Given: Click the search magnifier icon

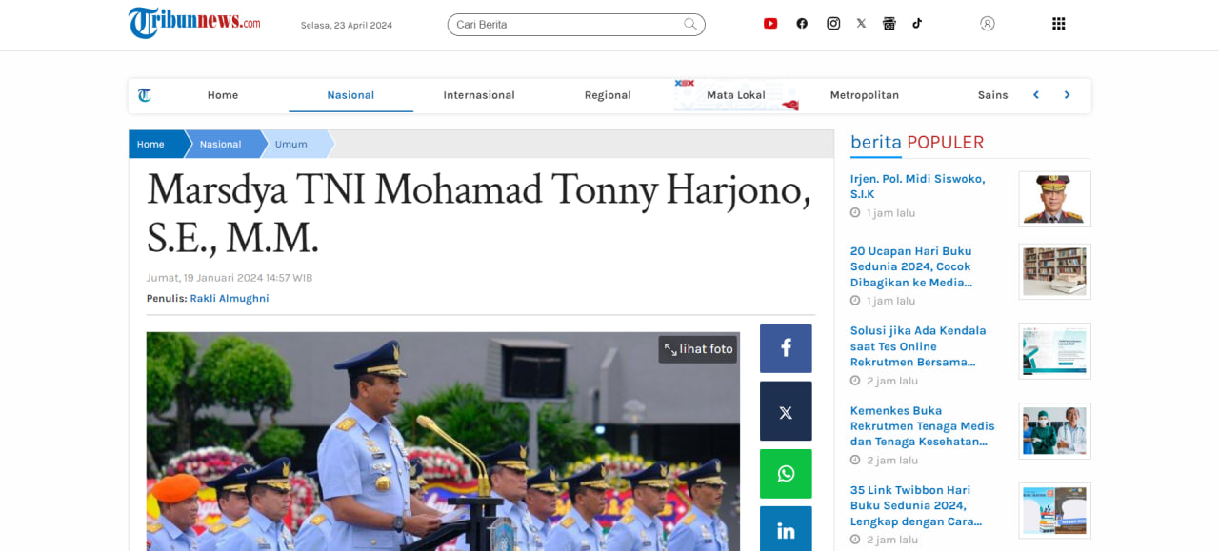Looking at the screenshot, I should pyautogui.click(x=690, y=25).
